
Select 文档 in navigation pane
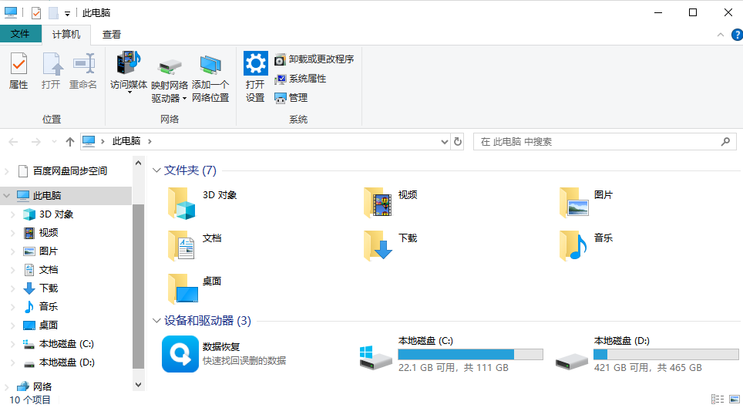(x=49, y=270)
